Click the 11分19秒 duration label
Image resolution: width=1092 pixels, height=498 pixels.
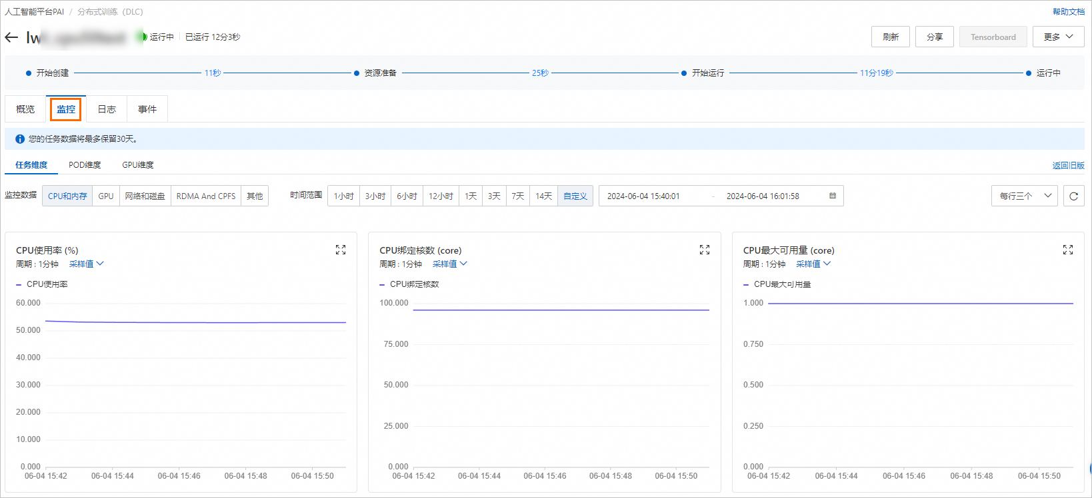[876, 73]
